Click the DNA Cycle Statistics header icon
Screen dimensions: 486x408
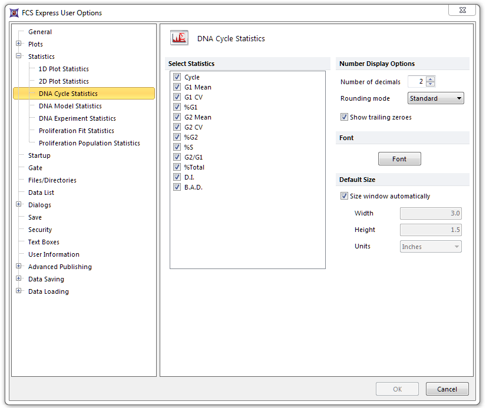tap(179, 38)
